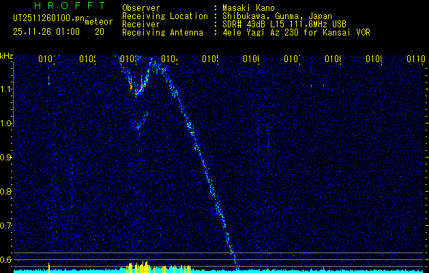This screenshot has width=429, height=273.
Task: Click the 0107 time axis mark
Action: tap(293, 59)
